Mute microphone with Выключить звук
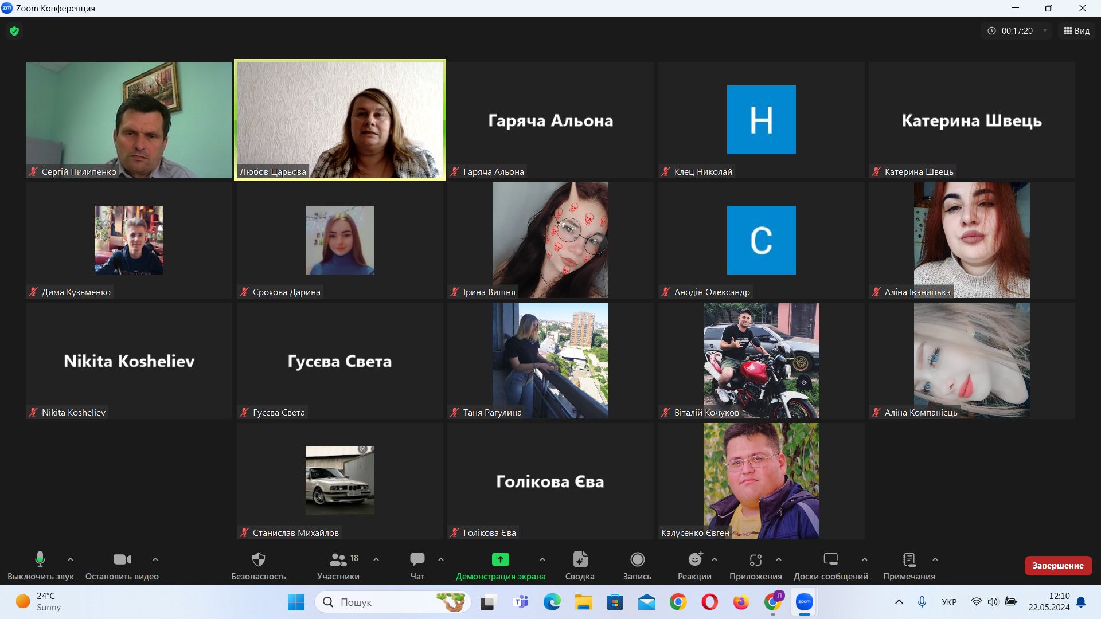1101x619 pixels. [x=40, y=559]
